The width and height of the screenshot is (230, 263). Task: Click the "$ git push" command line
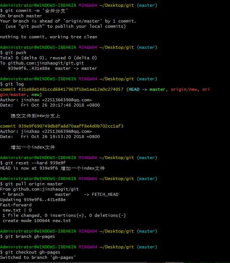pos(13,53)
